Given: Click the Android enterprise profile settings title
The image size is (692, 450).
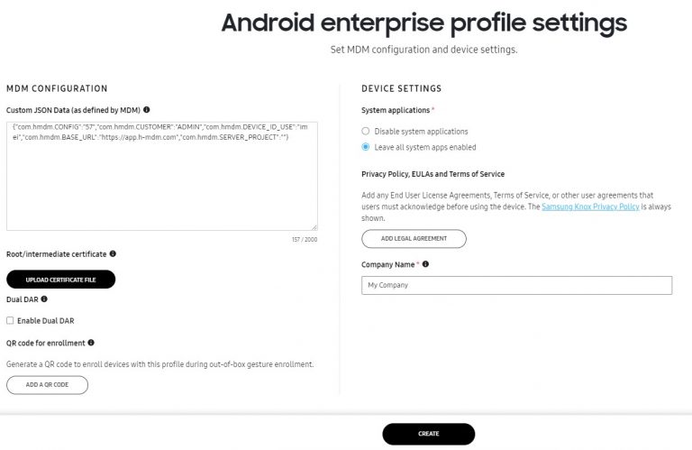Looking at the screenshot, I should pyautogui.click(x=423, y=23).
